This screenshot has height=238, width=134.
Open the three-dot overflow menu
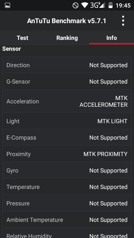[x=123, y=21]
